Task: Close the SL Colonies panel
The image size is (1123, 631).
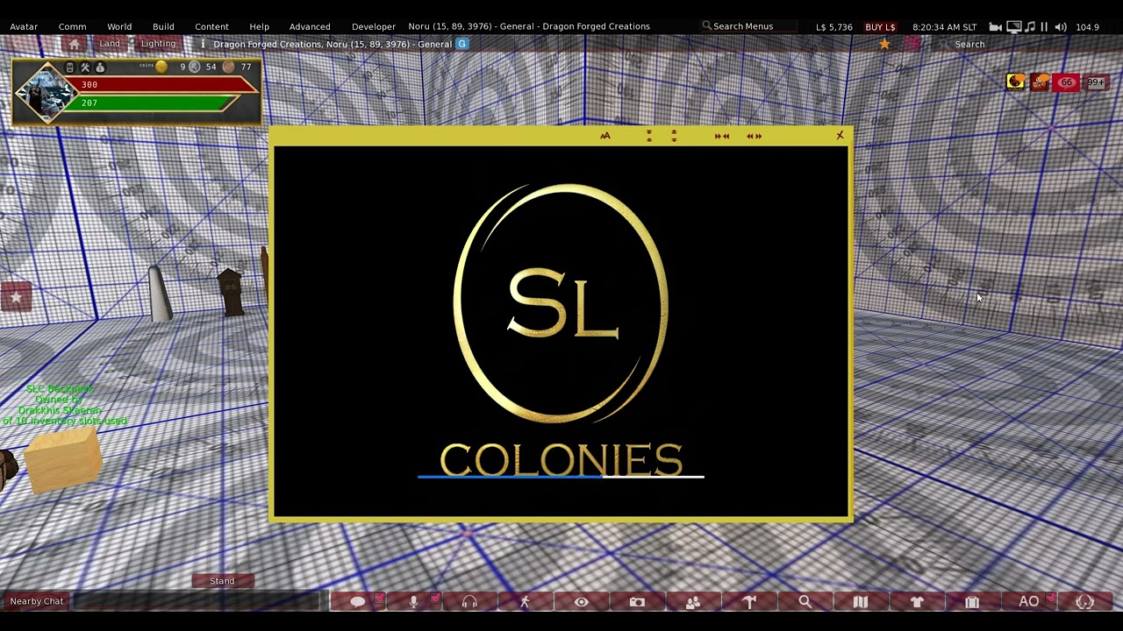Action: 840,136
